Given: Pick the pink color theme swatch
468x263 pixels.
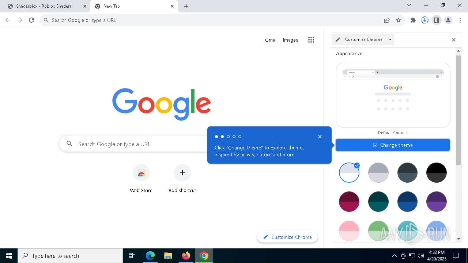Looking at the screenshot, I should [x=349, y=231].
